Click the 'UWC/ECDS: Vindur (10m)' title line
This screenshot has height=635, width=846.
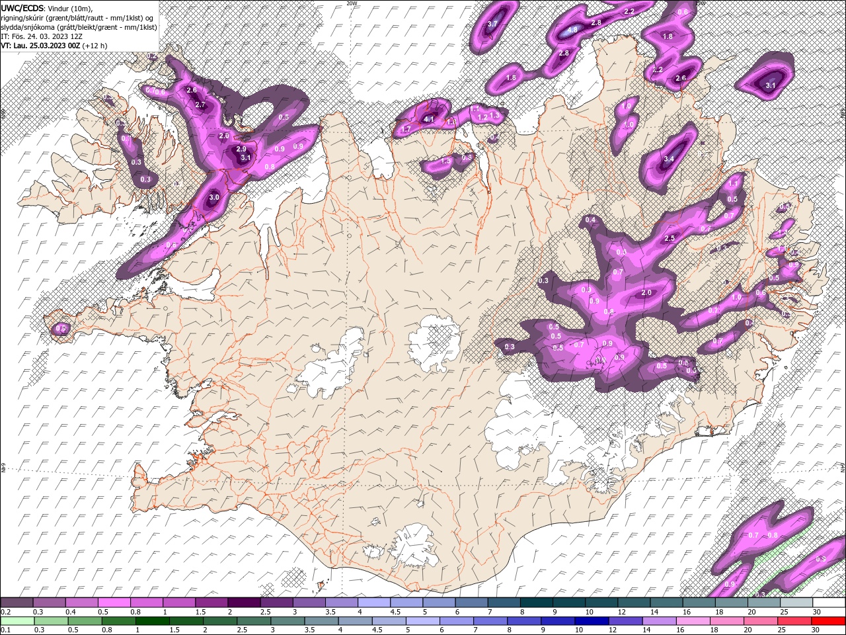pos(47,7)
